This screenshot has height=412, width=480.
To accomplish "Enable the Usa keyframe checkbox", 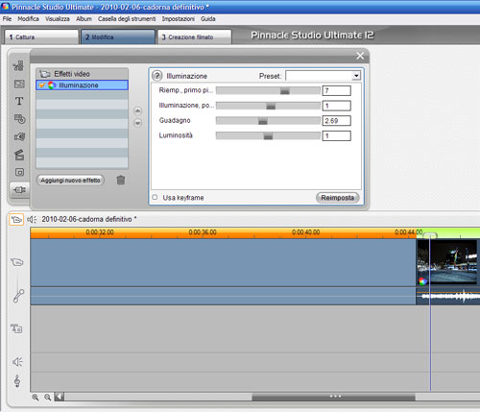I will coord(155,197).
